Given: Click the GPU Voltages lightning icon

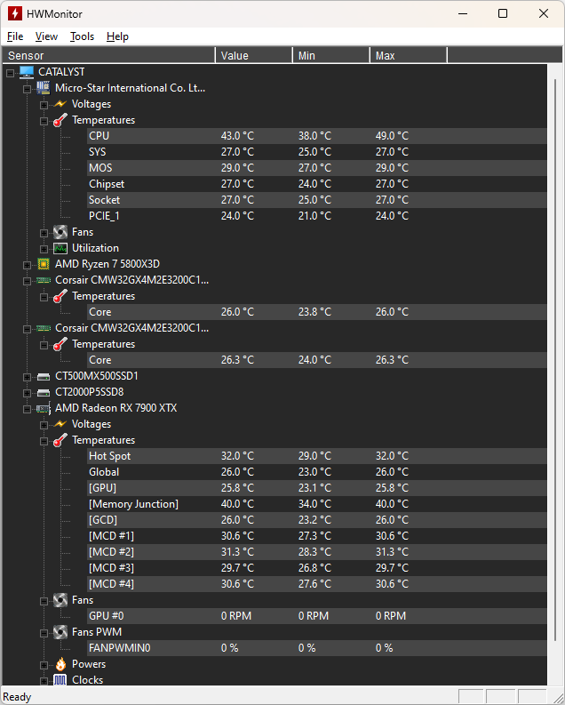Looking at the screenshot, I should [60, 424].
